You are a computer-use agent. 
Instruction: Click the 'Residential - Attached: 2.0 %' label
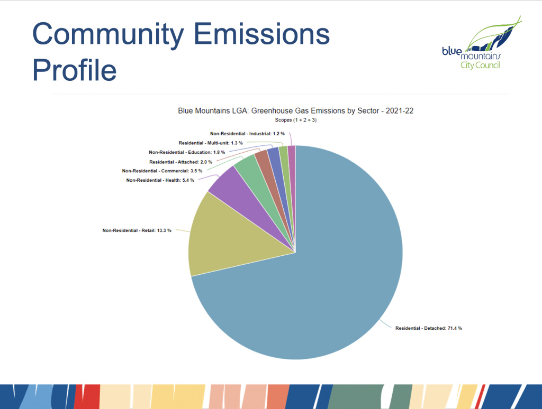click(x=181, y=162)
